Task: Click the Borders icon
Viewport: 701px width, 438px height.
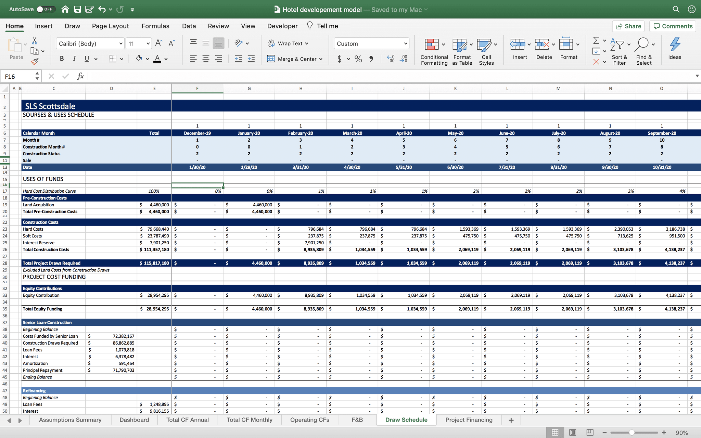Action: 113,59
